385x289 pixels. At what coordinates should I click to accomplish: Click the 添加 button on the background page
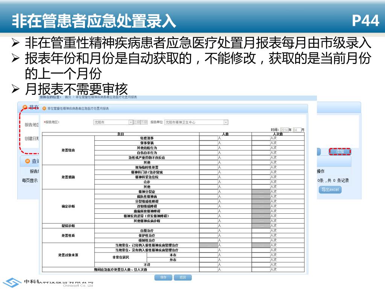(340, 152)
